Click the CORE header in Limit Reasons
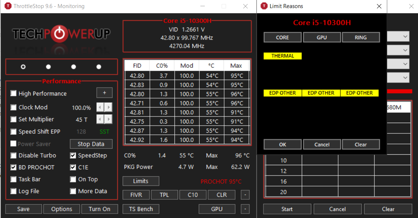The width and height of the screenshot is (418, 218). click(282, 37)
